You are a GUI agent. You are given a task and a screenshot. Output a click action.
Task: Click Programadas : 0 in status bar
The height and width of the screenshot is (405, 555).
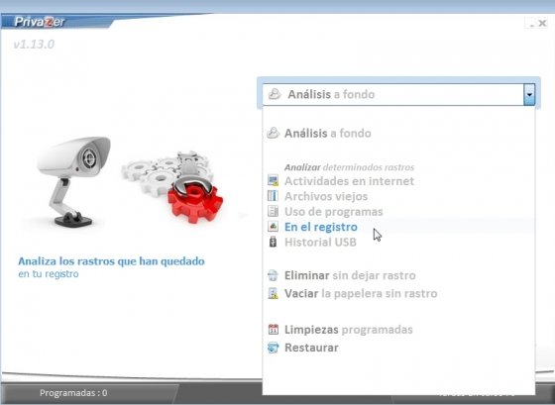tap(73, 393)
